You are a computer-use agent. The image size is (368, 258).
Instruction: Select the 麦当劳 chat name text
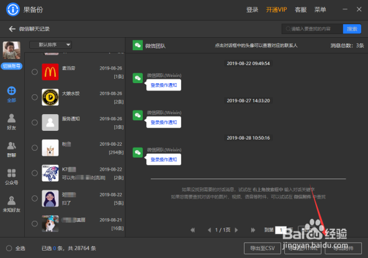68,68
